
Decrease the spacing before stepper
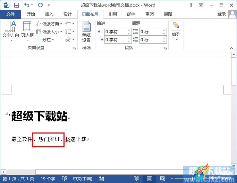pos(164,33)
